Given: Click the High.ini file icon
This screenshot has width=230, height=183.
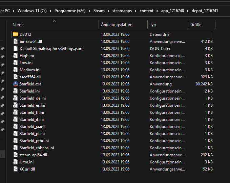Looking at the screenshot, I should click(x=15, y=56).
